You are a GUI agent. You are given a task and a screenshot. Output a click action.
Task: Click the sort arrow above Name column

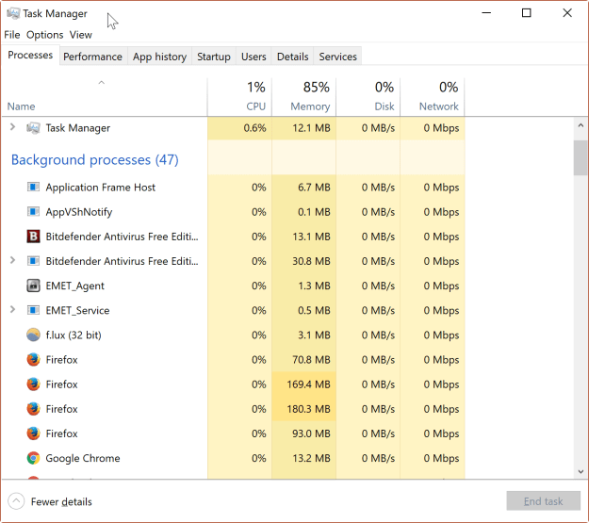coord(101,82)
